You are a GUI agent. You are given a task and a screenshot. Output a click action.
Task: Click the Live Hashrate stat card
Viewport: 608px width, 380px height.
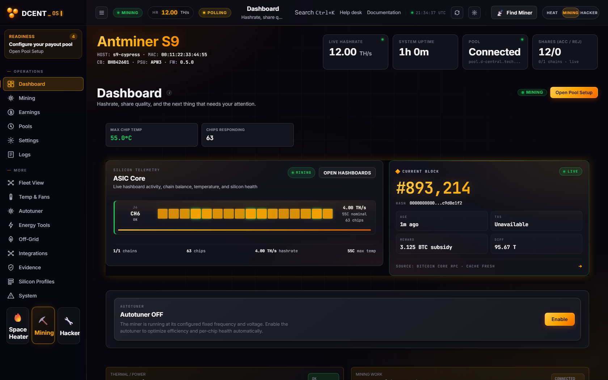355,52
